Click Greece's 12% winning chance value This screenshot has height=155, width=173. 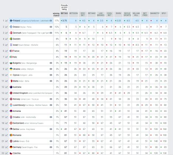57,27
